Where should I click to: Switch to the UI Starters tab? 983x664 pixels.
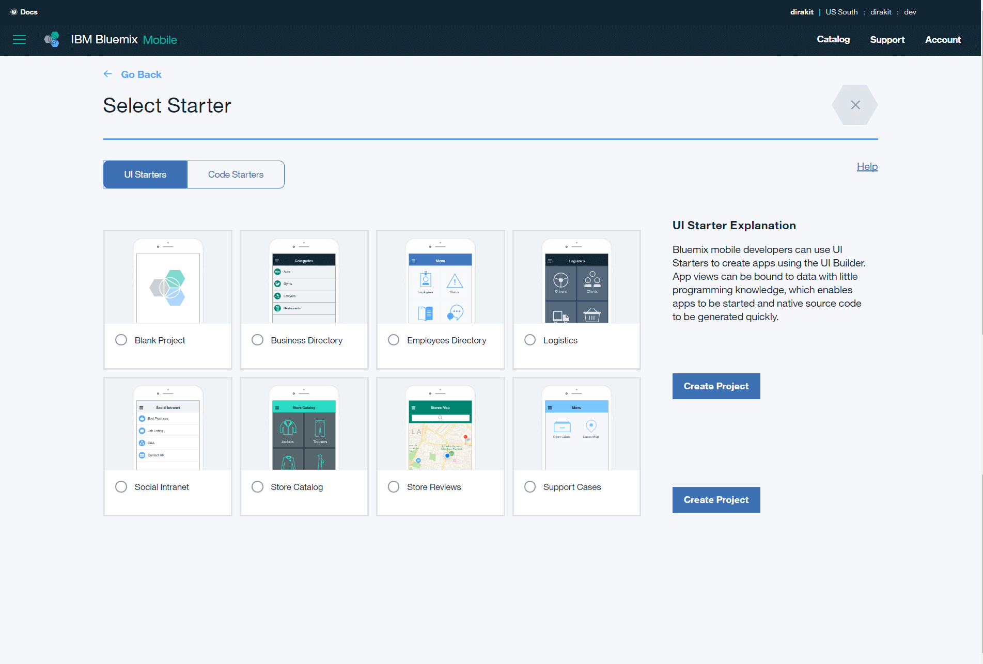click(x=145, y=175)
